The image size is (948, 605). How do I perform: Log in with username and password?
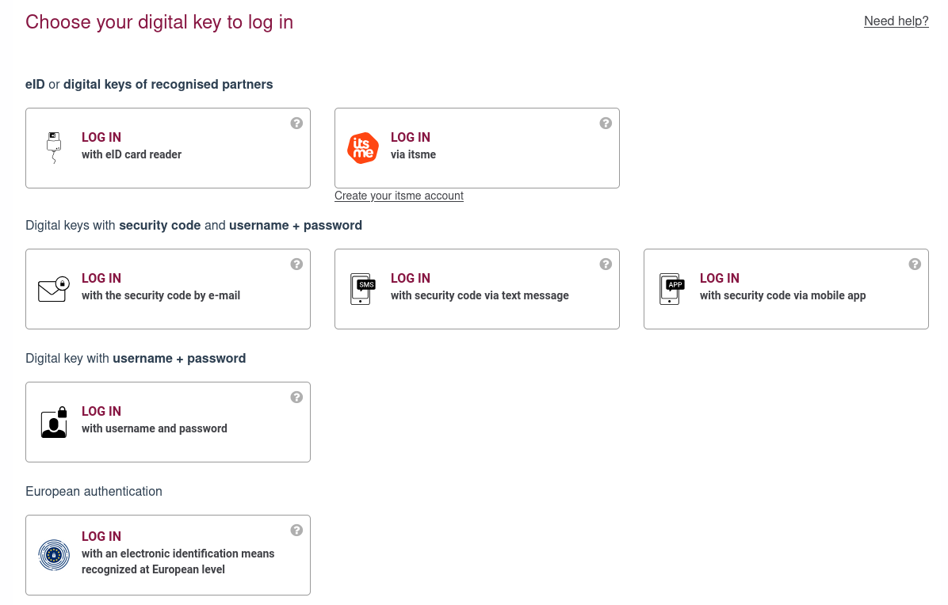[x=154, y=420]
